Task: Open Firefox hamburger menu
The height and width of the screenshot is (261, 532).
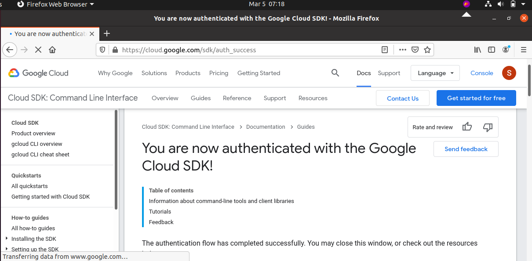Action: 524,50
